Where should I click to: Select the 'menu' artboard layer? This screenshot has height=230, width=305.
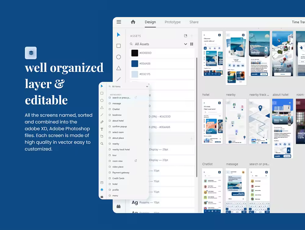(115, 195)
